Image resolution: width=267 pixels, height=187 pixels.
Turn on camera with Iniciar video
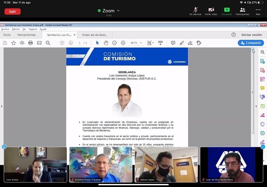(x=211, y=10)
